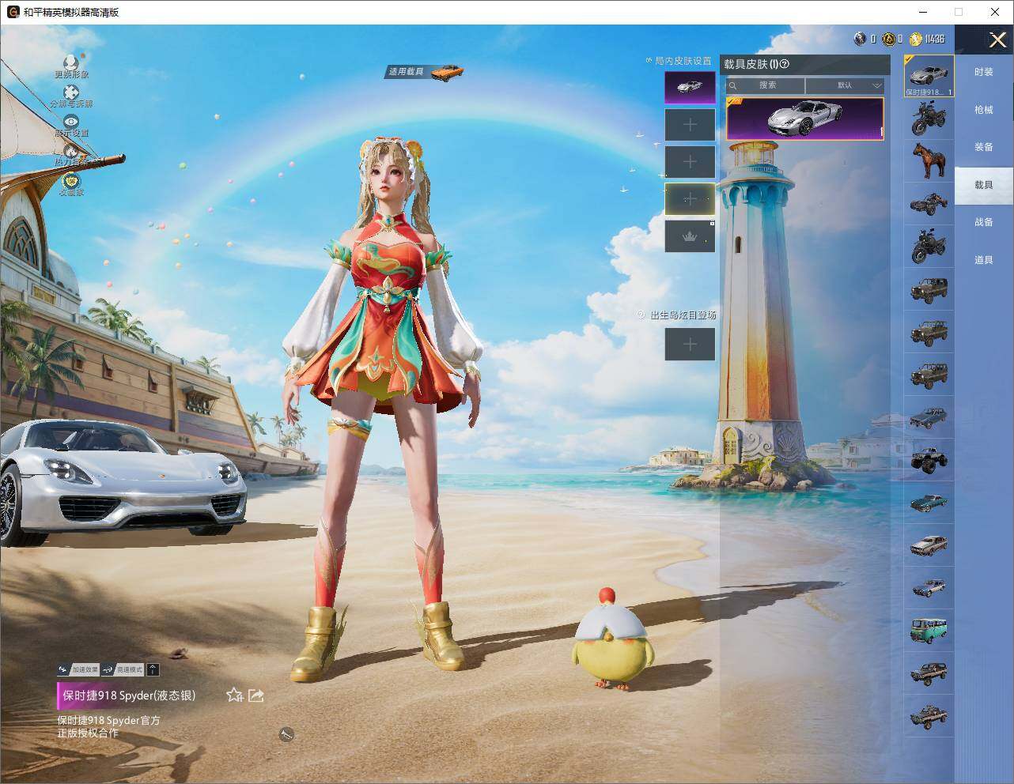Click the 竞速模式 racing mode tag
This screenshot has width=1014, height=784.
point(123,669)
